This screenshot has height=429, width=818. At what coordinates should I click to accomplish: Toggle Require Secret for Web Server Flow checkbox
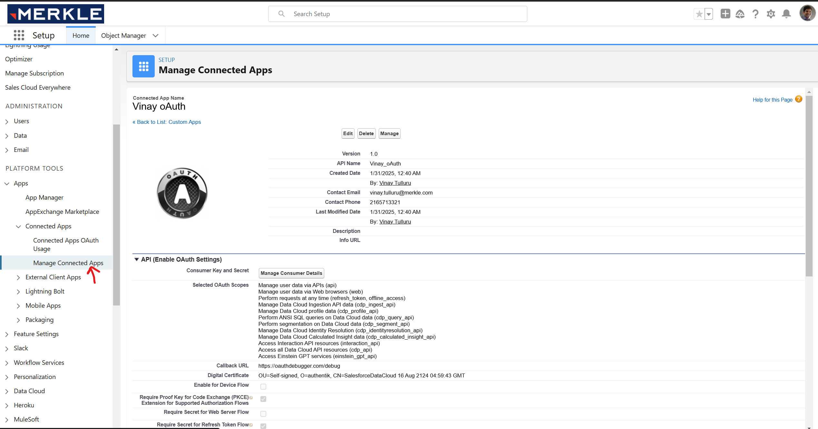(263, 414)
